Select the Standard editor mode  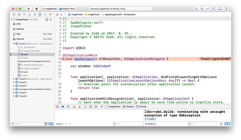(196, 9)
